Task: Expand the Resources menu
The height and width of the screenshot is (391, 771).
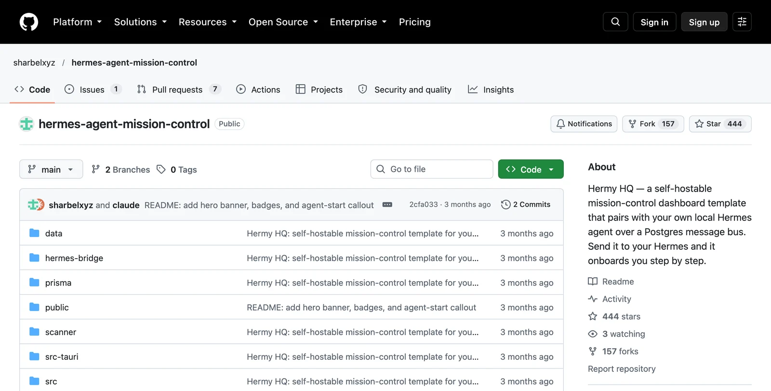Action: [x=208, y=22]
